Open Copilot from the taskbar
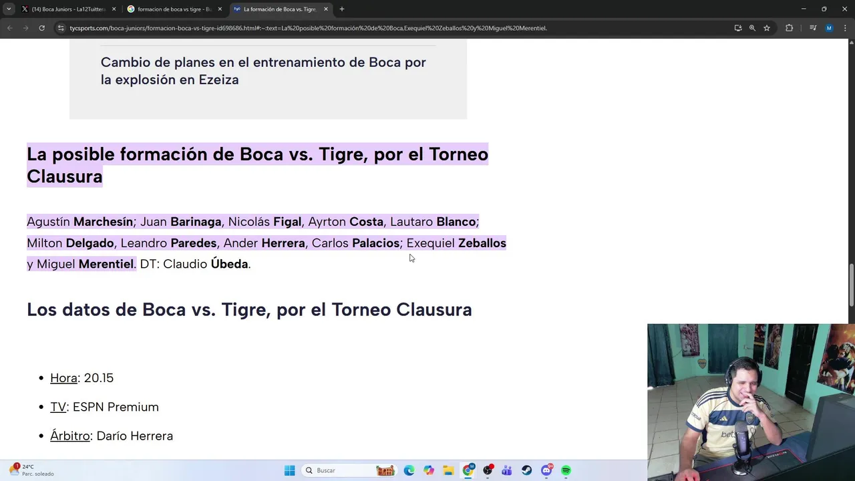Image resolution: width=855 pixels, height=481 pixels. pyautogui.click(x=428, y=470)
